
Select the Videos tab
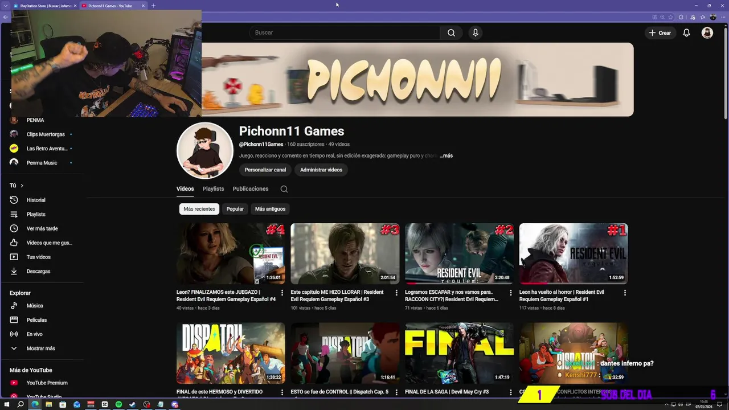(x=185, y=189)
